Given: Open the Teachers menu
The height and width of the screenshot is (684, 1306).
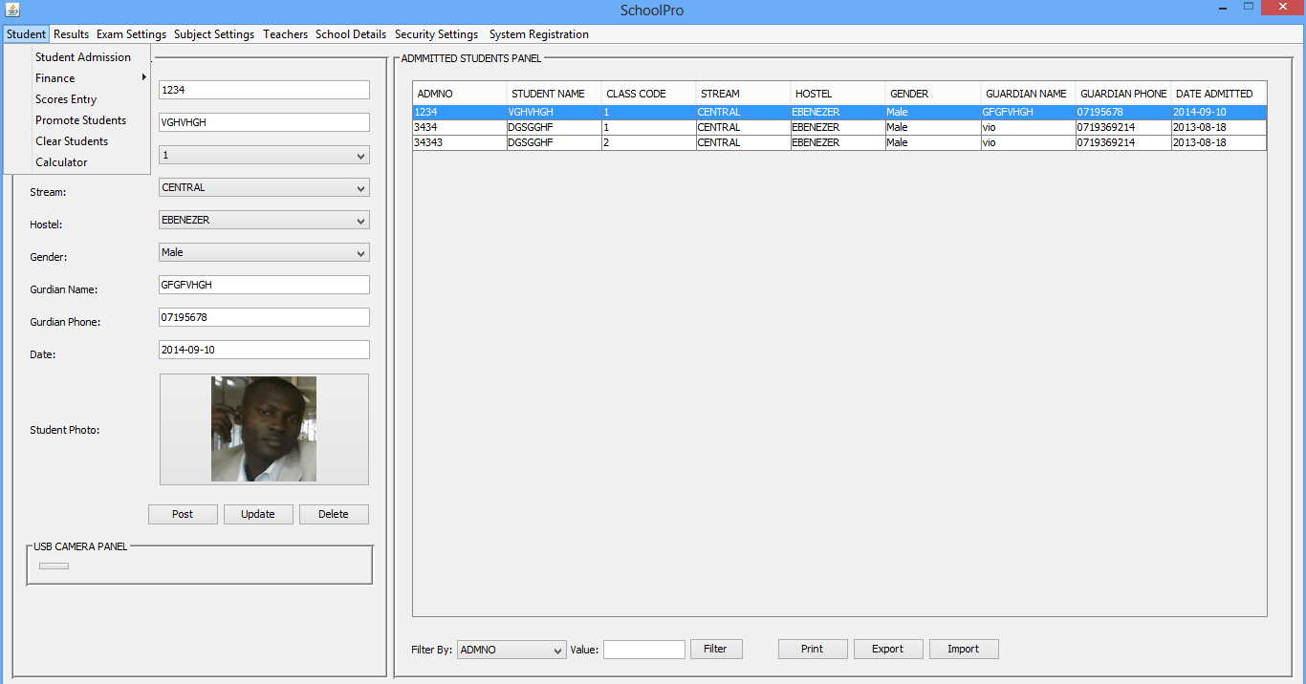Looking at the screenshot, I should (x=286, y=34).
